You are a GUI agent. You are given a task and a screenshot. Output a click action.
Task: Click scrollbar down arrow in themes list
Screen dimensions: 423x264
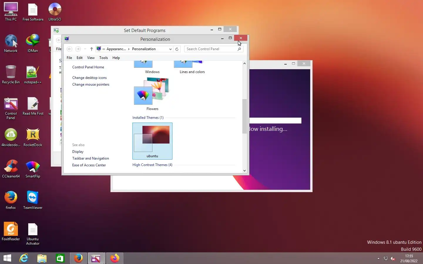tap(244, 170)
